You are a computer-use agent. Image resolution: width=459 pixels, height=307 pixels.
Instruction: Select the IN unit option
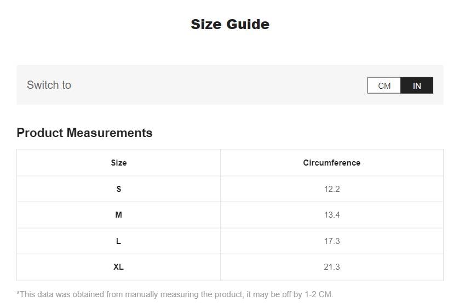[x=417, y=86]
